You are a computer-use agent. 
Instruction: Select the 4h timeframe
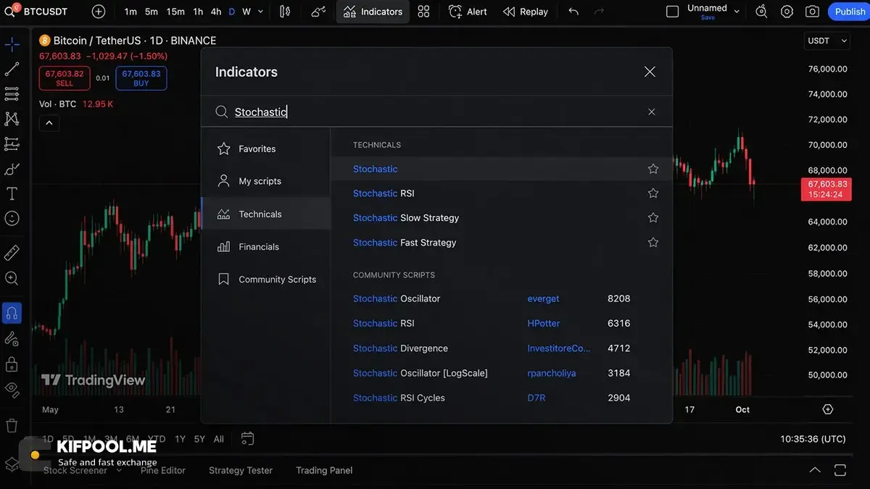point(216,12)
